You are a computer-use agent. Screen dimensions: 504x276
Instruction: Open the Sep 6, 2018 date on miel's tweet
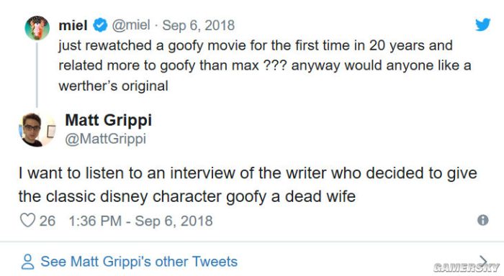(198, 25)
